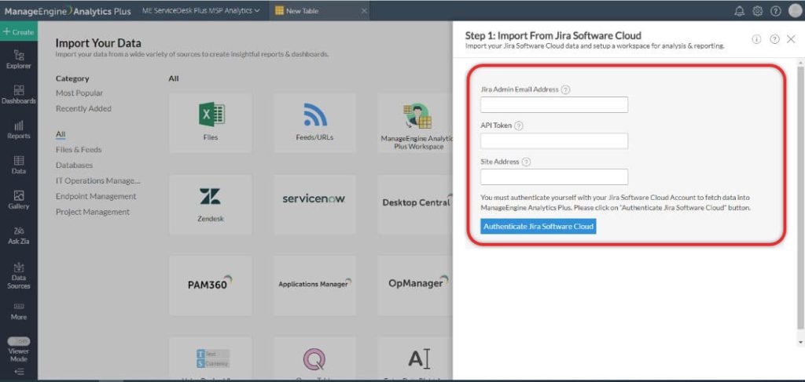Choose the Zendesk data source
Image resolution: width=805 pixels, height=382 pixels.
pos(211,205)
